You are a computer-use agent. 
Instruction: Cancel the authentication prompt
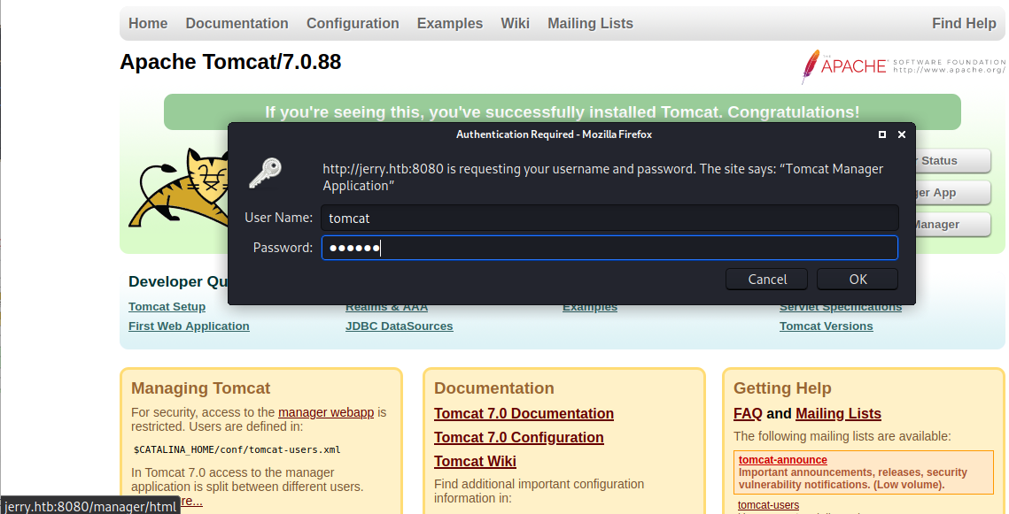click(765, 279)
